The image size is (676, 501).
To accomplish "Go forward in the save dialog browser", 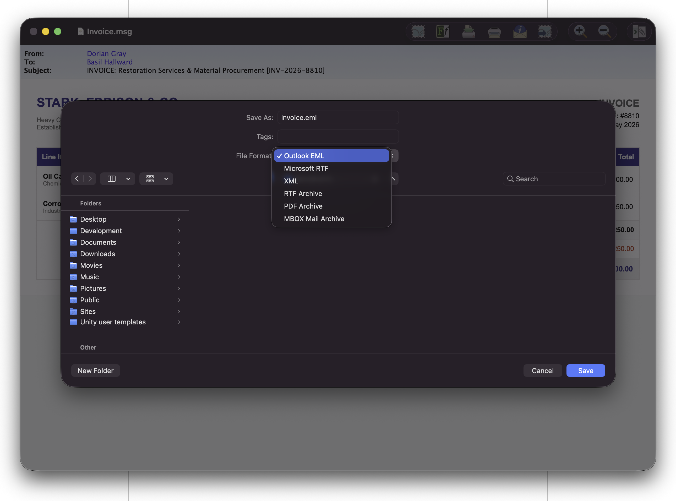I will click(x=90, y=179).
